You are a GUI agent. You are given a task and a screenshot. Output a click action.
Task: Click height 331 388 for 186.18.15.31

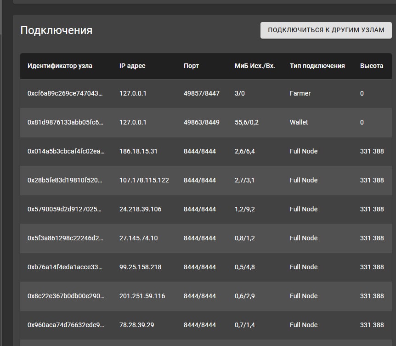pyautogui.click(x=372, y=151)
